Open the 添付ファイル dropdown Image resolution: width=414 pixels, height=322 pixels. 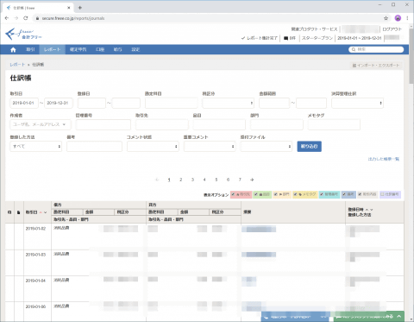coord(267,147)
